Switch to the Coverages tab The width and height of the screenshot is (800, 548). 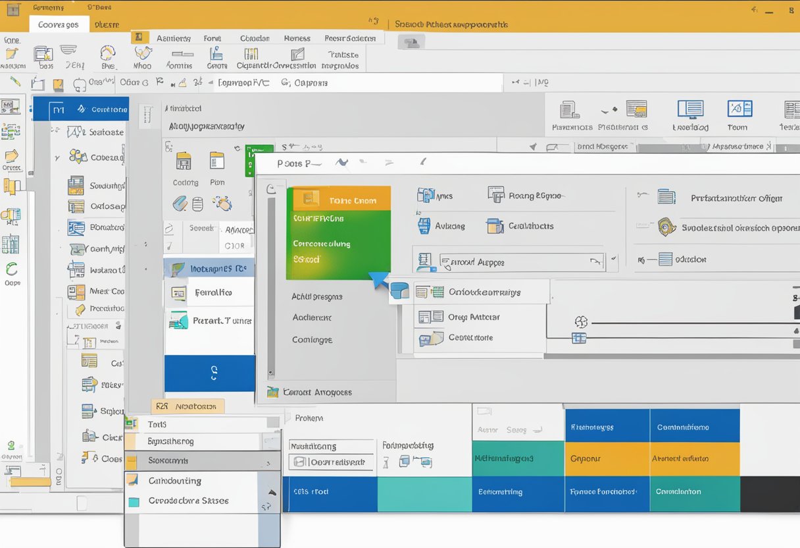[59, 24]
